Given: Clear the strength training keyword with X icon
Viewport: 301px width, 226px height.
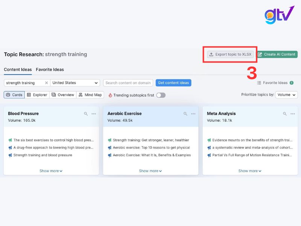Looking at the screenshot, I should coord(47,83).
